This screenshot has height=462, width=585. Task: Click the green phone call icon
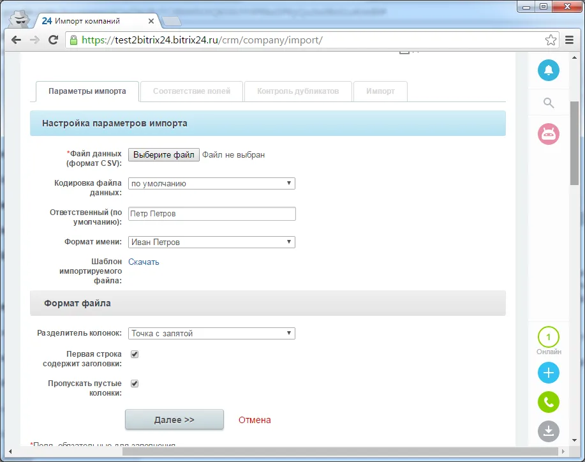(x=548, y=402)
